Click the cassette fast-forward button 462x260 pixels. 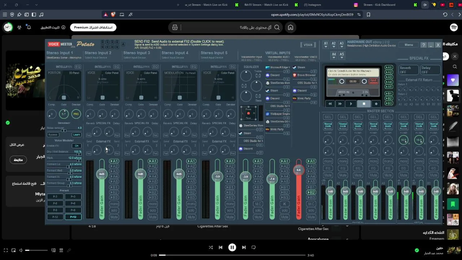click(x=340, y=104)
